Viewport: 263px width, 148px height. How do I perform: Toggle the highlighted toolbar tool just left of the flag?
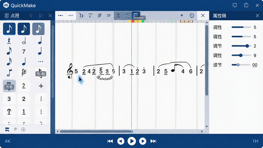[x=127, y=16]
